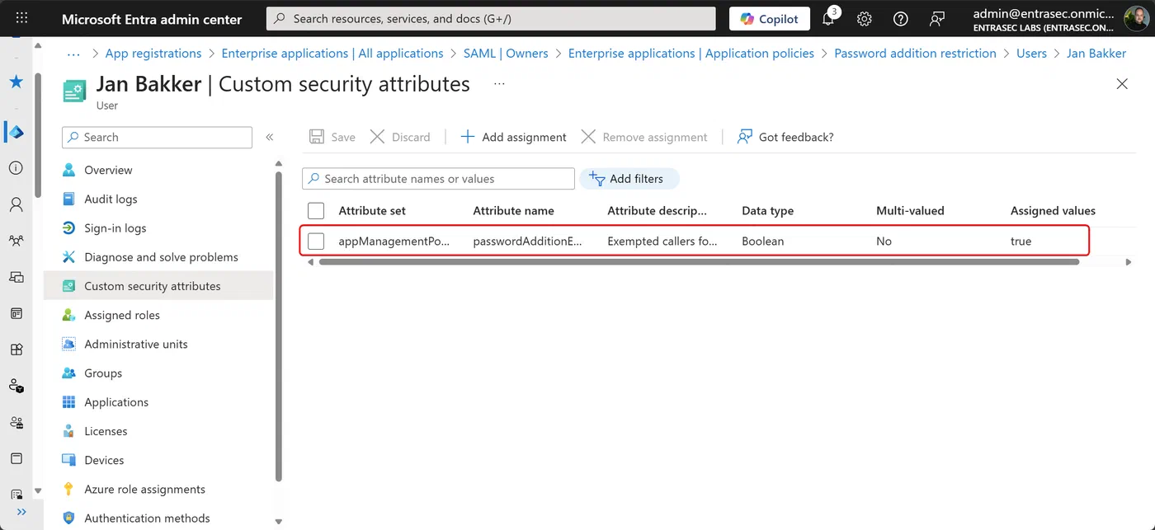
Task: Expand the breadcrumb ellipsis
Action: (73, 54)
